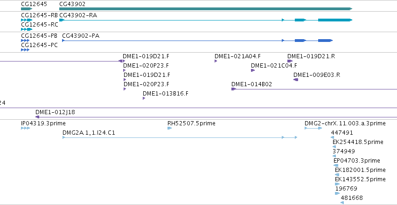Click the DMG2A.1_1.I24.C1 alignment label
397x205 pixels.
click(x=89, y=133)
